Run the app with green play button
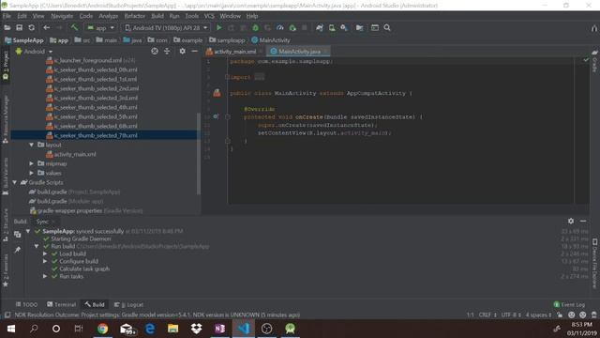This screenshot has width=600, height=338. 218,27
